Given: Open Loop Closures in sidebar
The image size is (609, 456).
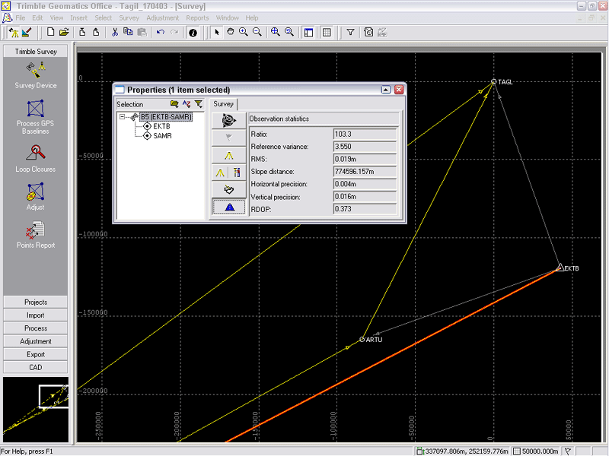Looking at the screenshot, I should pyautogui.click(x=35, y=154).
